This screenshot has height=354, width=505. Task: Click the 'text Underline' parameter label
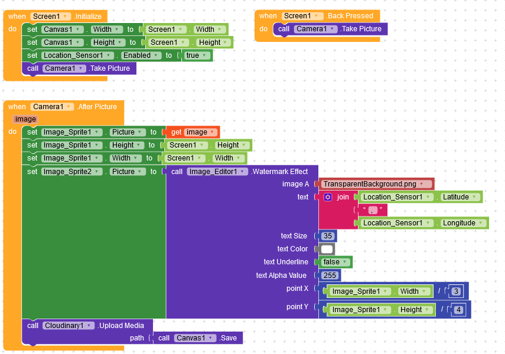click(x=286, y=262)
